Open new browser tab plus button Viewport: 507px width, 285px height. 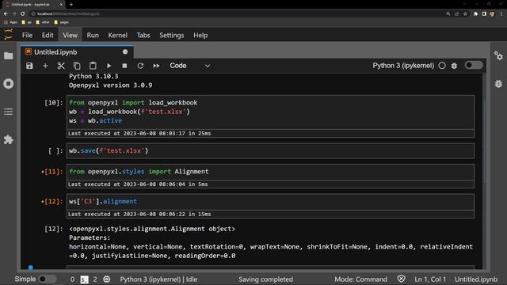(71, 5)
